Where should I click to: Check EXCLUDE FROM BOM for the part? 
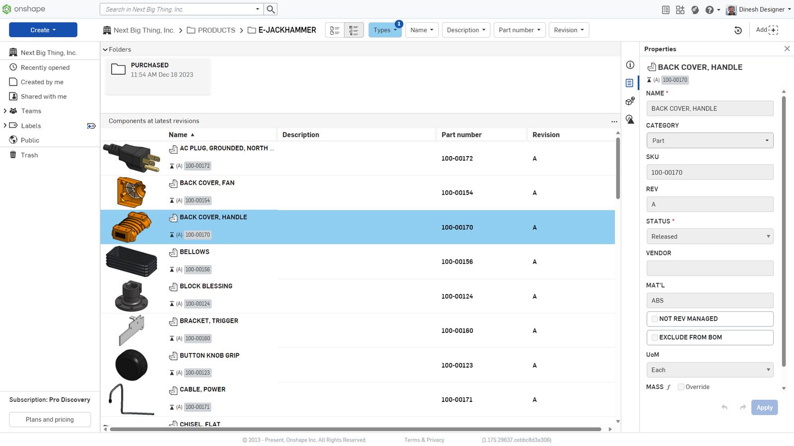click(x=655, y=337)
